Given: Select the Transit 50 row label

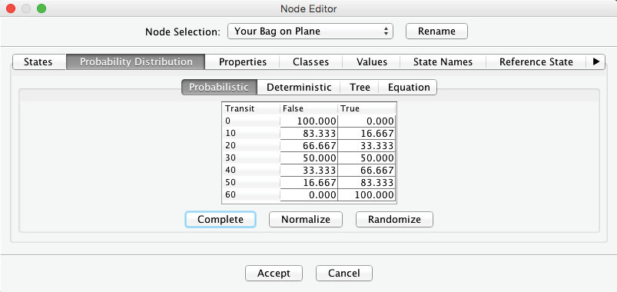Looking at the screenshot, I should pyautogui.click(x=251, y=183).
